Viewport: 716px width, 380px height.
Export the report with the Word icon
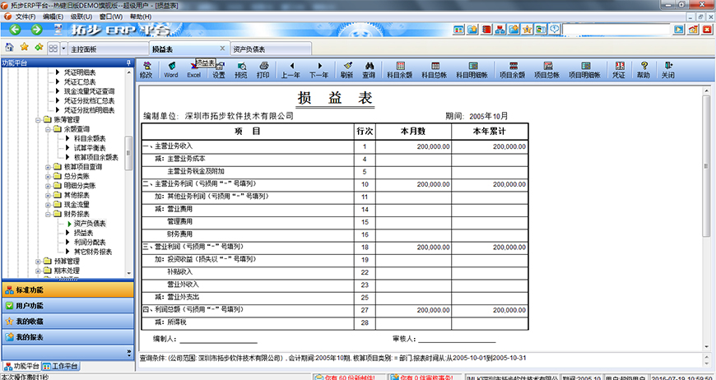(170, 70)
